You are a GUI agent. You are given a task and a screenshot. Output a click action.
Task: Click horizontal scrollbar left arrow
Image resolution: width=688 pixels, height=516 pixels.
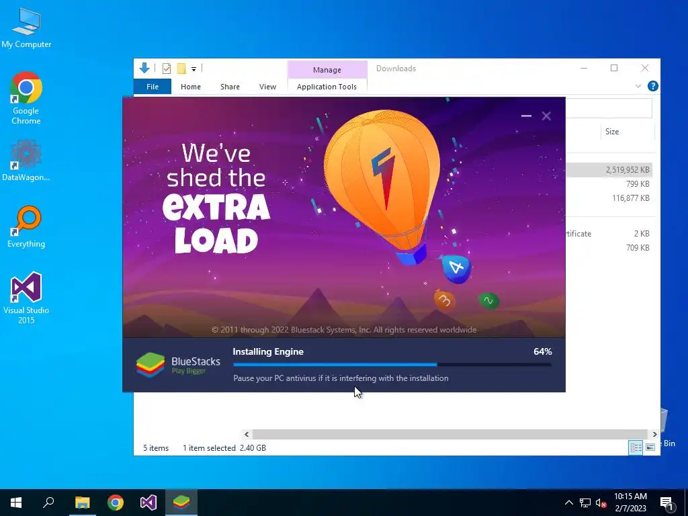[x=247, y=434]
